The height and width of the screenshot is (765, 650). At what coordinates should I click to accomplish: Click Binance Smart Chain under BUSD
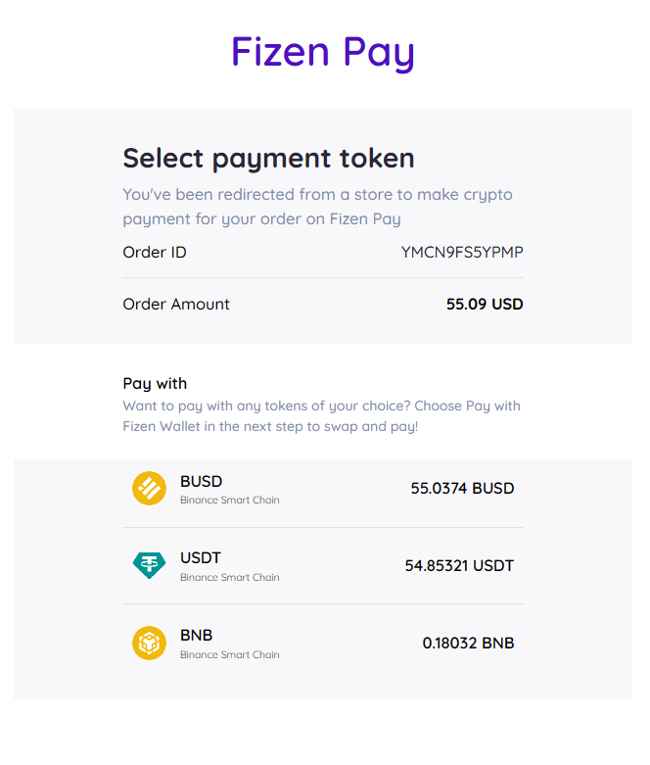(x=229, y=500)
